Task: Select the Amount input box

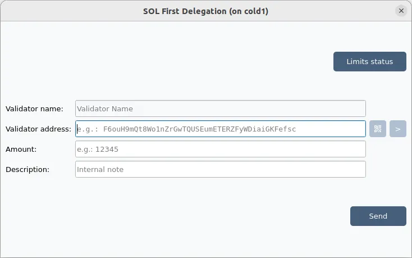Action: [221, 149]
